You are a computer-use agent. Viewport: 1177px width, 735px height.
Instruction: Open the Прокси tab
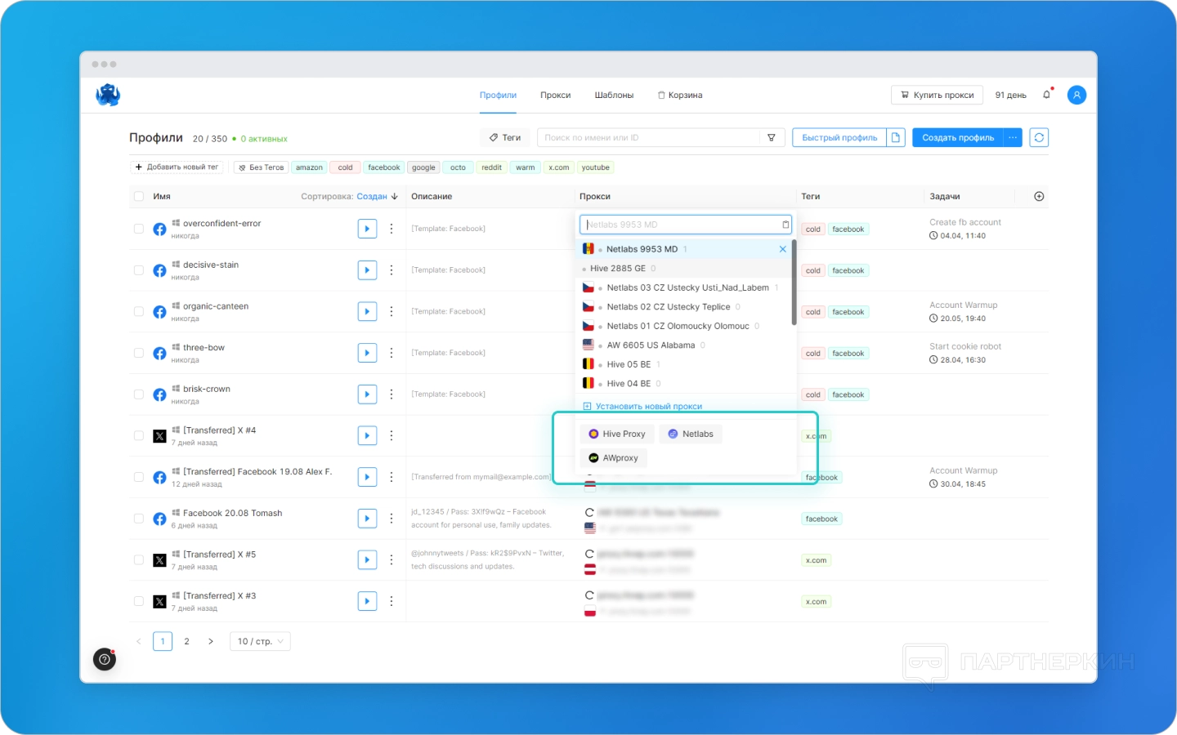click(x=555, y=96)
